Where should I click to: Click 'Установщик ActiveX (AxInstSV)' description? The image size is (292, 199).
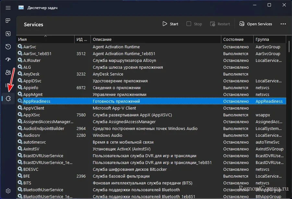pos(122,149)
